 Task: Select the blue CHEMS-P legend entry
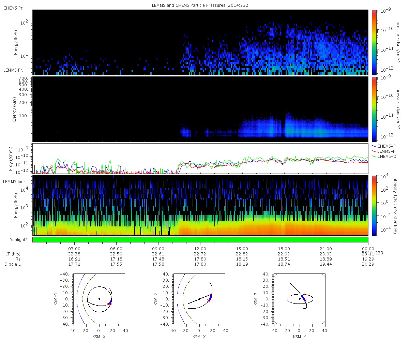pyautogui.click(x=385, y=146)
